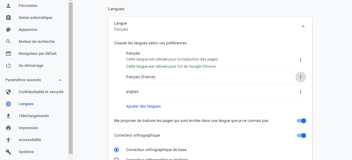Click the Paramètres avancés heading
This screenshot has height=160, width=352.
point(23,80)
